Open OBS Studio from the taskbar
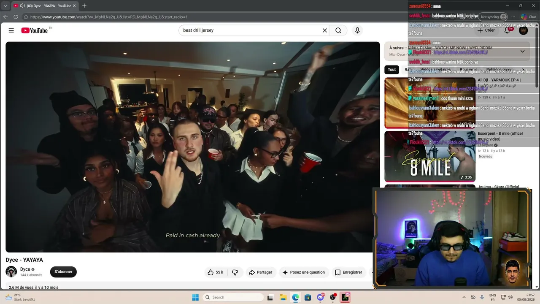This screenshot has width=540, height=304. (x=333, y=297)
